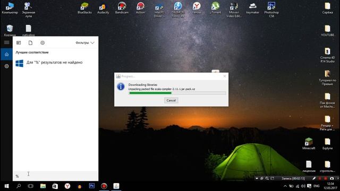The height and width of the screenshot is (191, 340).
Task: Open Task View on the taskbar
Action: [x=31, y=186]
